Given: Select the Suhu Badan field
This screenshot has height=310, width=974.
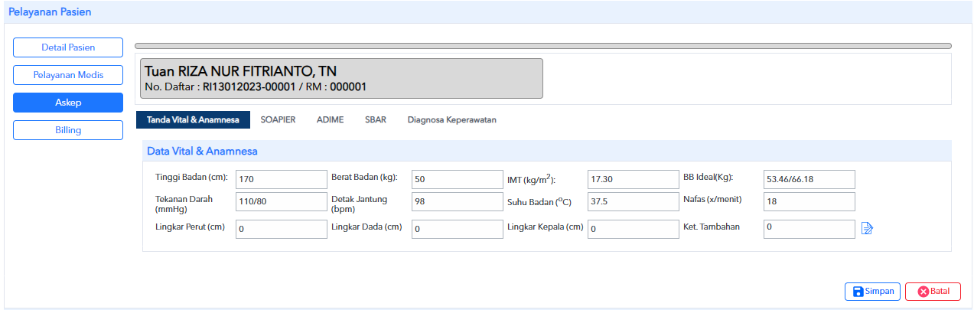Looking at the screenshot, I should pyautogui.click(x=634, y=201).
